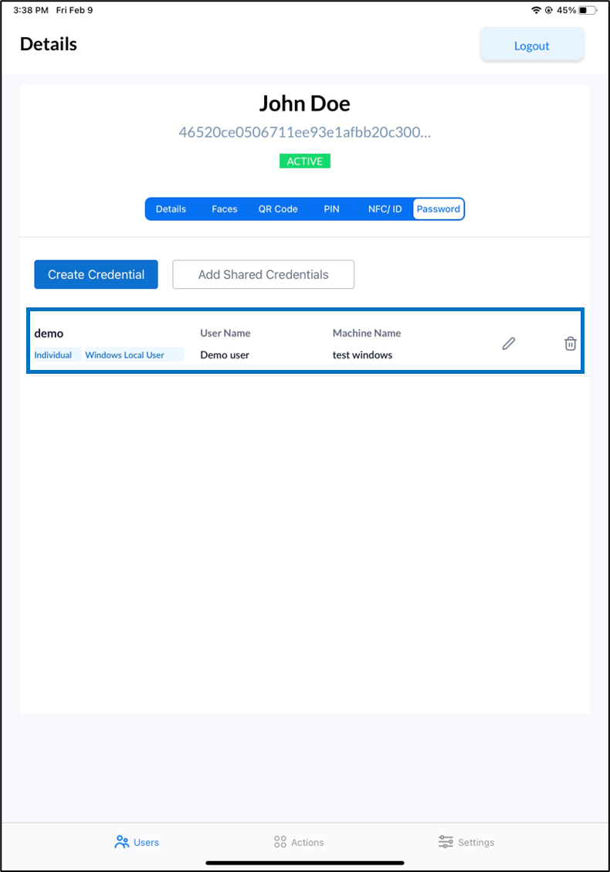Switch to the Faces tab
The height and width of the screenshot is (872, 610).
224,209
